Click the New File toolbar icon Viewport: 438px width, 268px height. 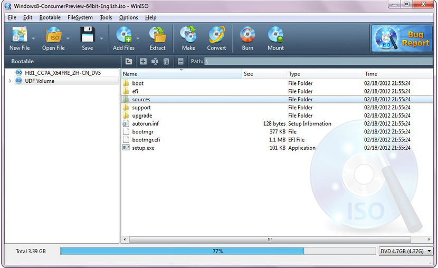click(19, 38)
